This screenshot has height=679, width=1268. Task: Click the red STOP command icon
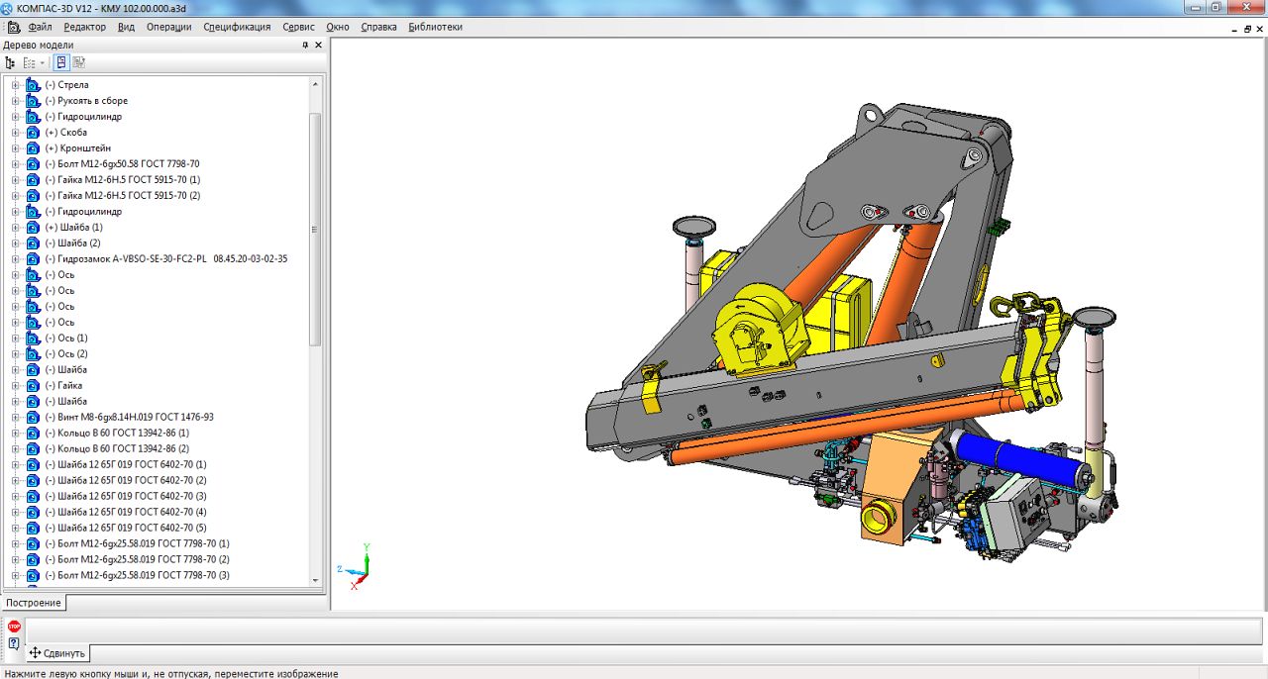tap(14, 626)
